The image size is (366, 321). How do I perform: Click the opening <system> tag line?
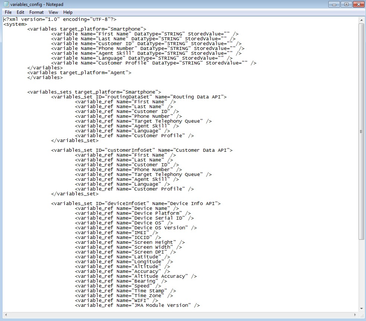[x=15, y=24]
